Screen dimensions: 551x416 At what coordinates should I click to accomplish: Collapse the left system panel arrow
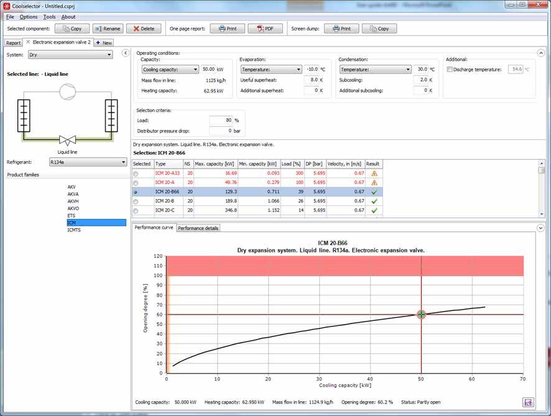pyautogui.click(x=126, y=53)
